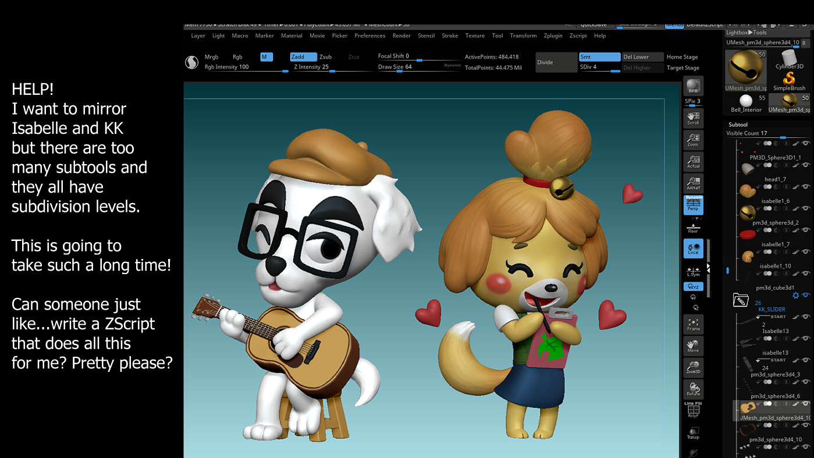814x458 pixels.
Task: Toggle eye visibility of pm3d_cube3d1 folder
Action: pos(806,296)
